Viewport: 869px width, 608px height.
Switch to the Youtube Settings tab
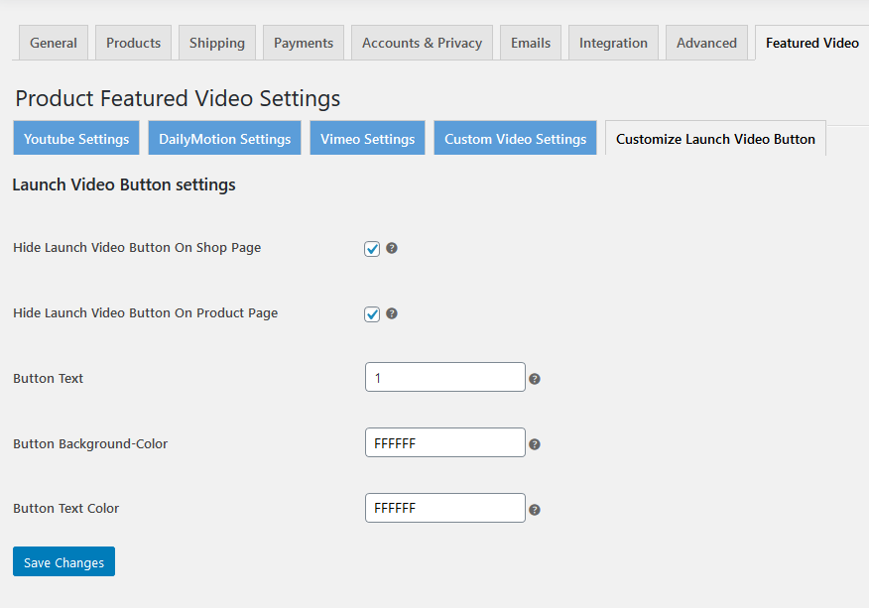(x=75, y=138)
